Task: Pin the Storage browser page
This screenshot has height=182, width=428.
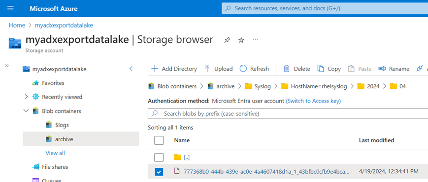Action: [x=227, y=40]
